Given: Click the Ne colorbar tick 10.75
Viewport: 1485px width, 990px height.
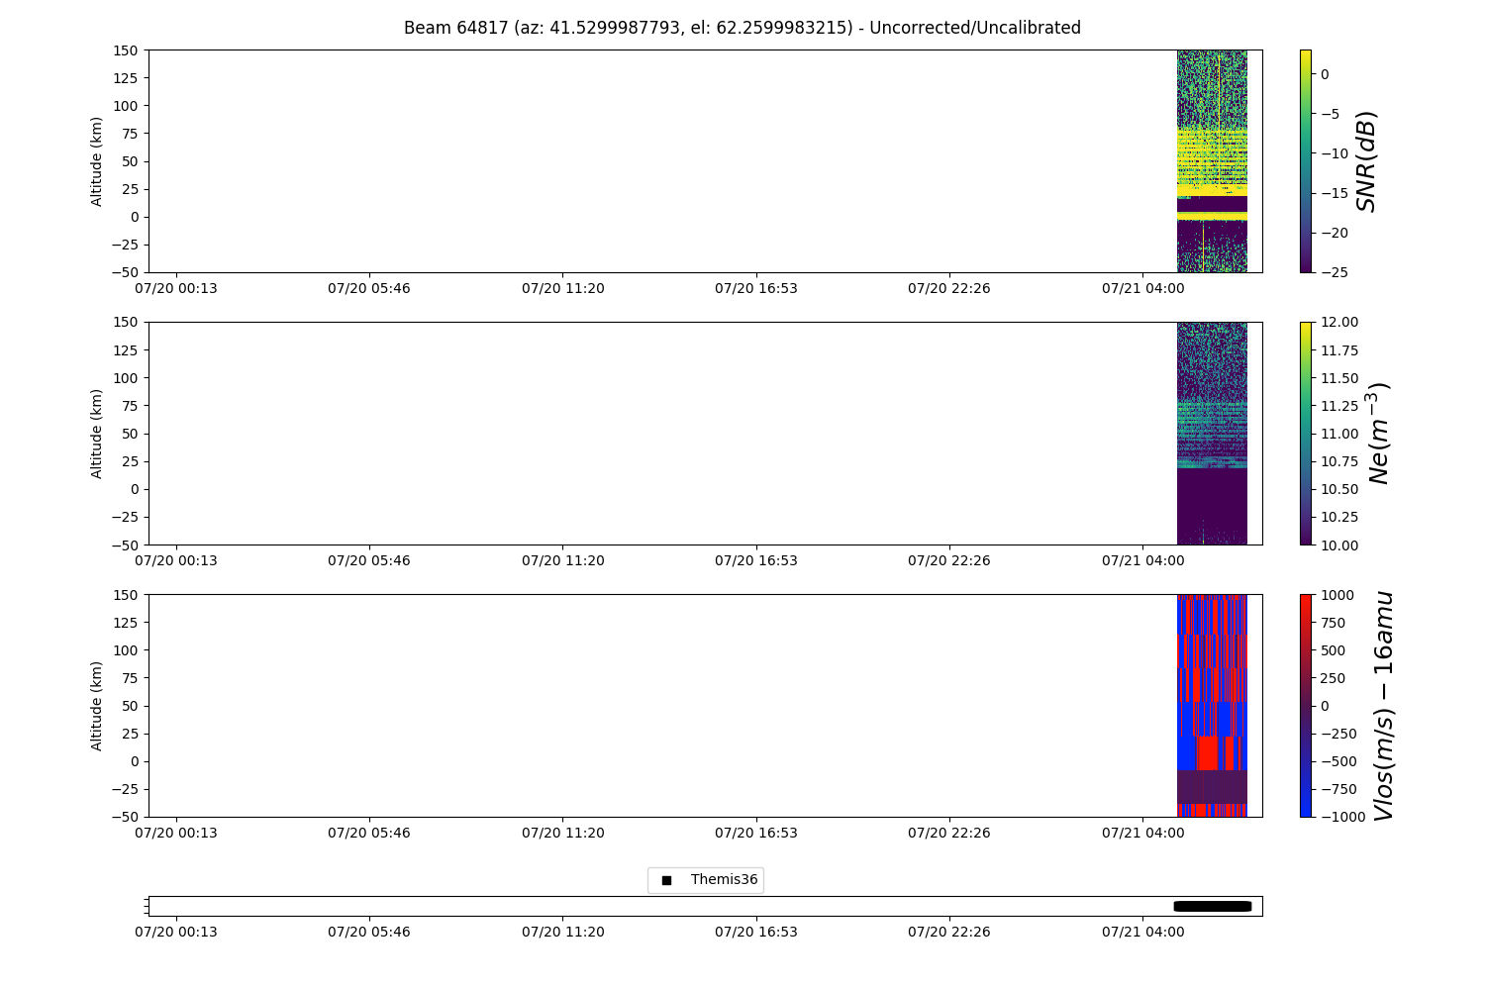Looking at the screenshot, I should click(1338, 460).
